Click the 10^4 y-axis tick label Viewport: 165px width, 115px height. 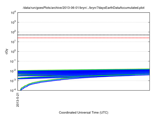point(13,13)
